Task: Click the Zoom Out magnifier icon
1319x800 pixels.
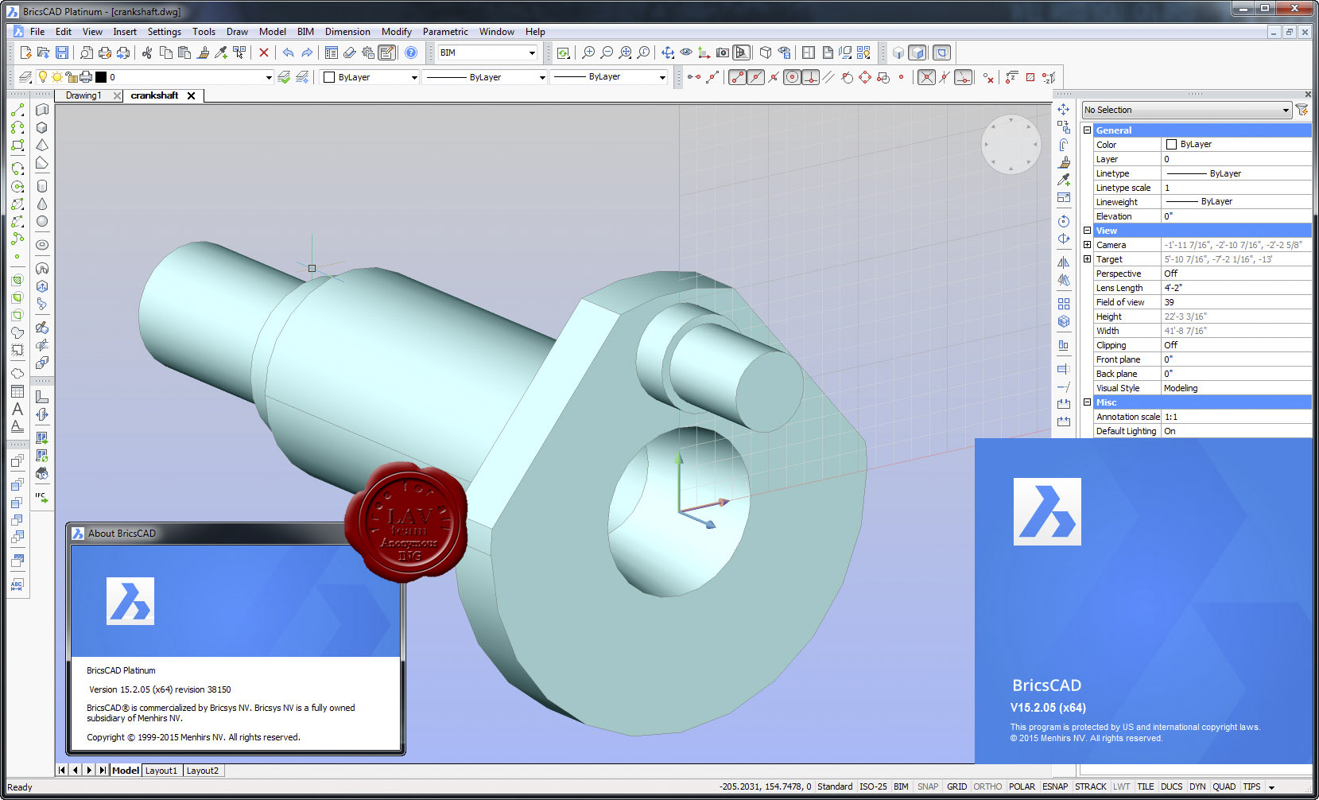Action: point(607,52)
